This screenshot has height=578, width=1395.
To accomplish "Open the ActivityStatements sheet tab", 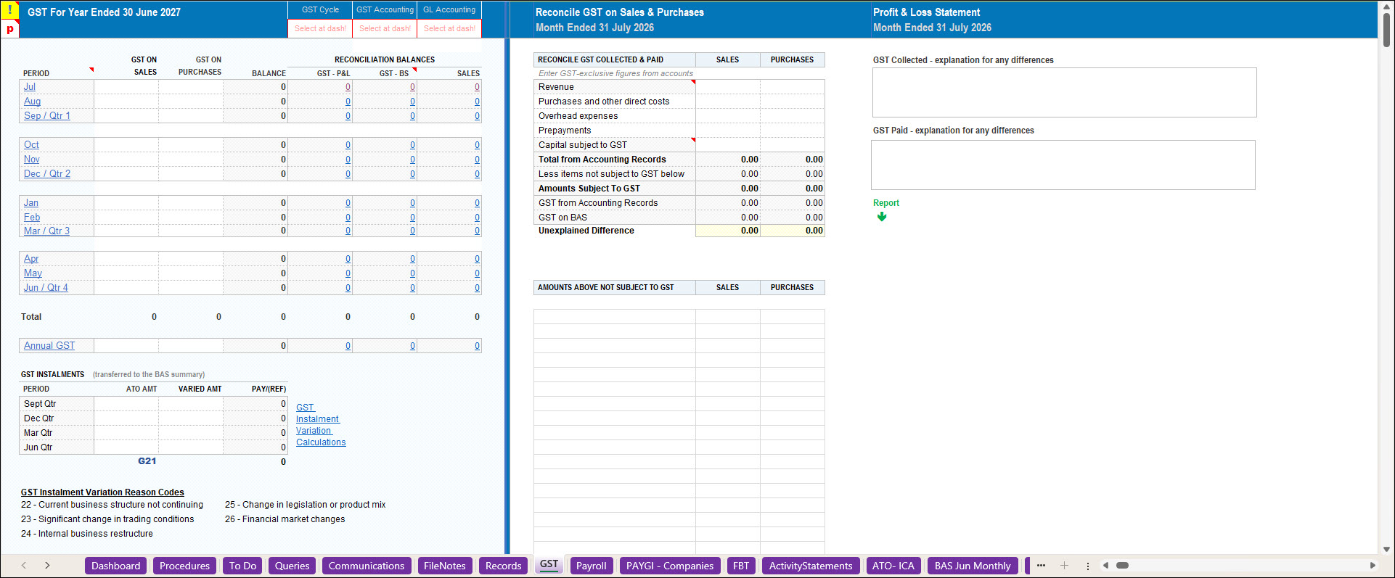I will (811, 566).
